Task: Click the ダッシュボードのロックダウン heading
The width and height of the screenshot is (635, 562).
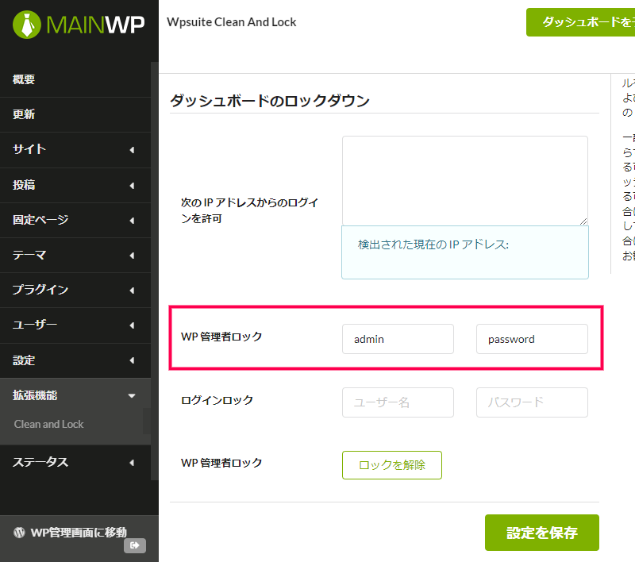Action: tap(270, 101)
